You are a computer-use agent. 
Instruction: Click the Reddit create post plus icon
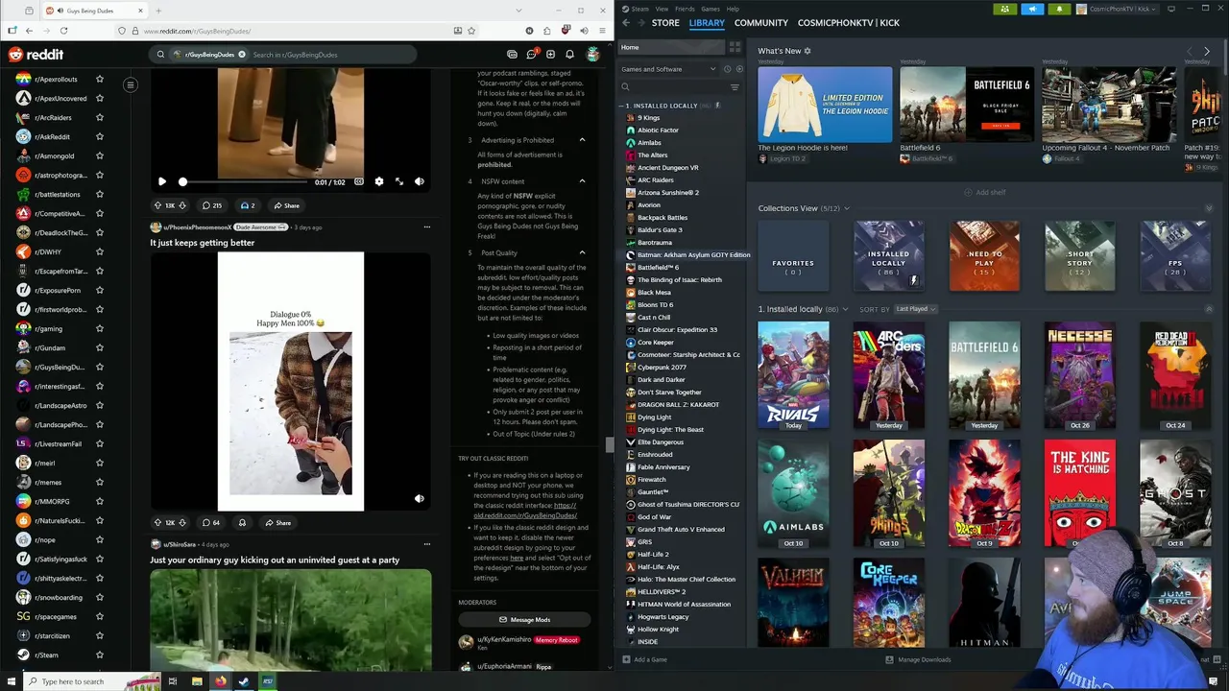point(549,55)
